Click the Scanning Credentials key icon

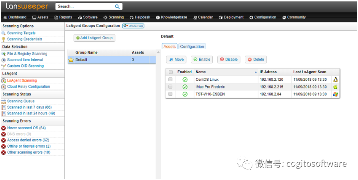tap(4, 39)
